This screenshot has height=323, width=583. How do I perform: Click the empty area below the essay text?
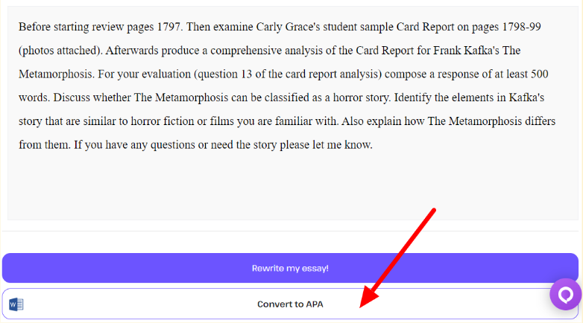click(291, 186)
